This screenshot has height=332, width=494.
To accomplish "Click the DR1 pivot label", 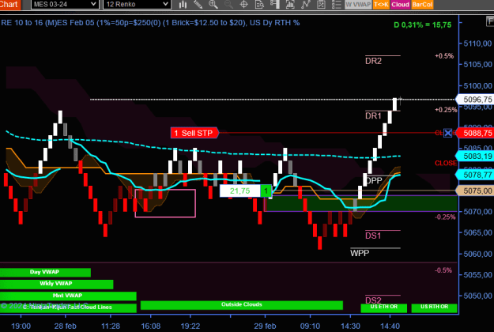I will coord(373,116).
